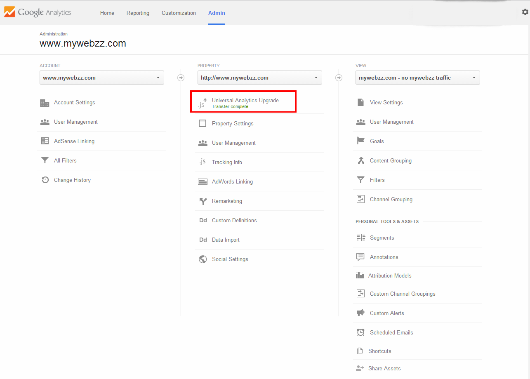530x379 pixels.
Task: Click the AdSense Linking icon
Action: [x=45, y=141]
